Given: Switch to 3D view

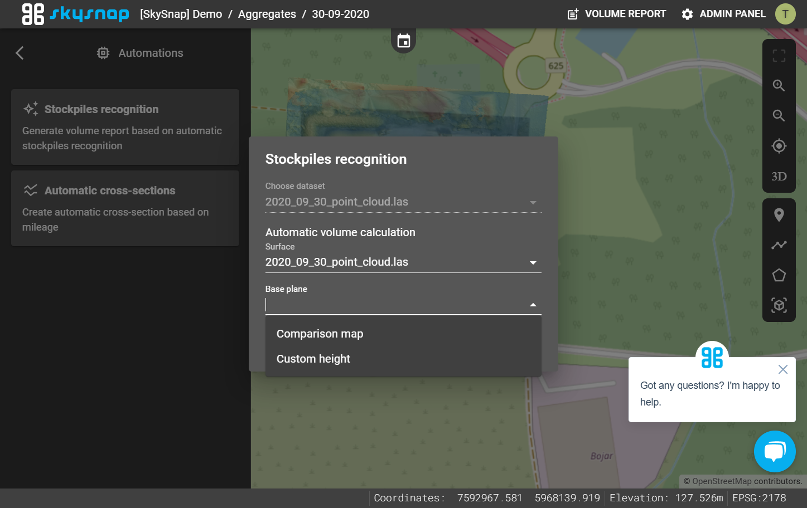Looking at the screenshot, I should tap(779, 177).
